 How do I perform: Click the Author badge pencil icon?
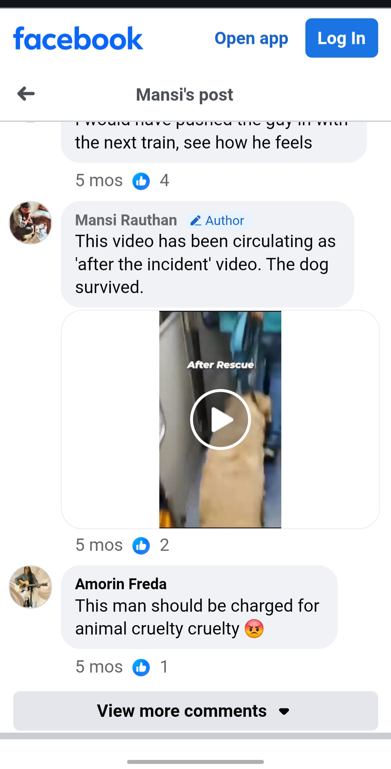coord(196,220)
